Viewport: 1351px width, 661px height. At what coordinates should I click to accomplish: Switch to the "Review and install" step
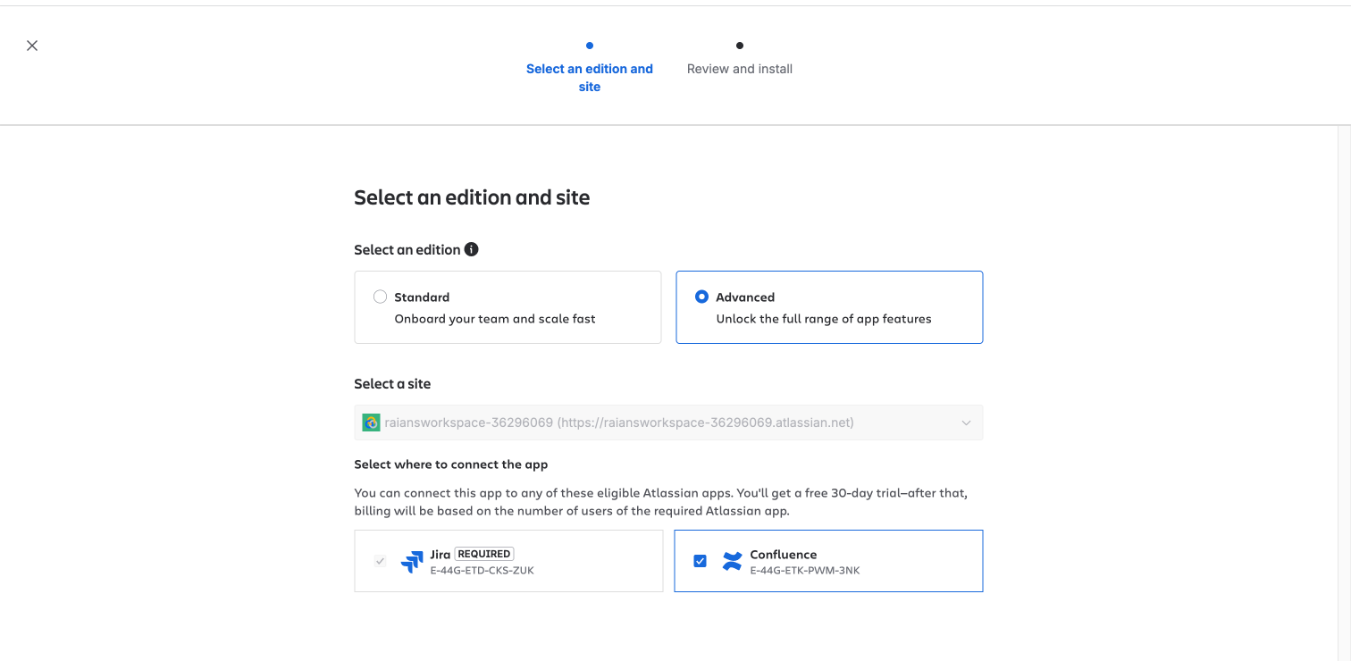click(x=739, y=69)
